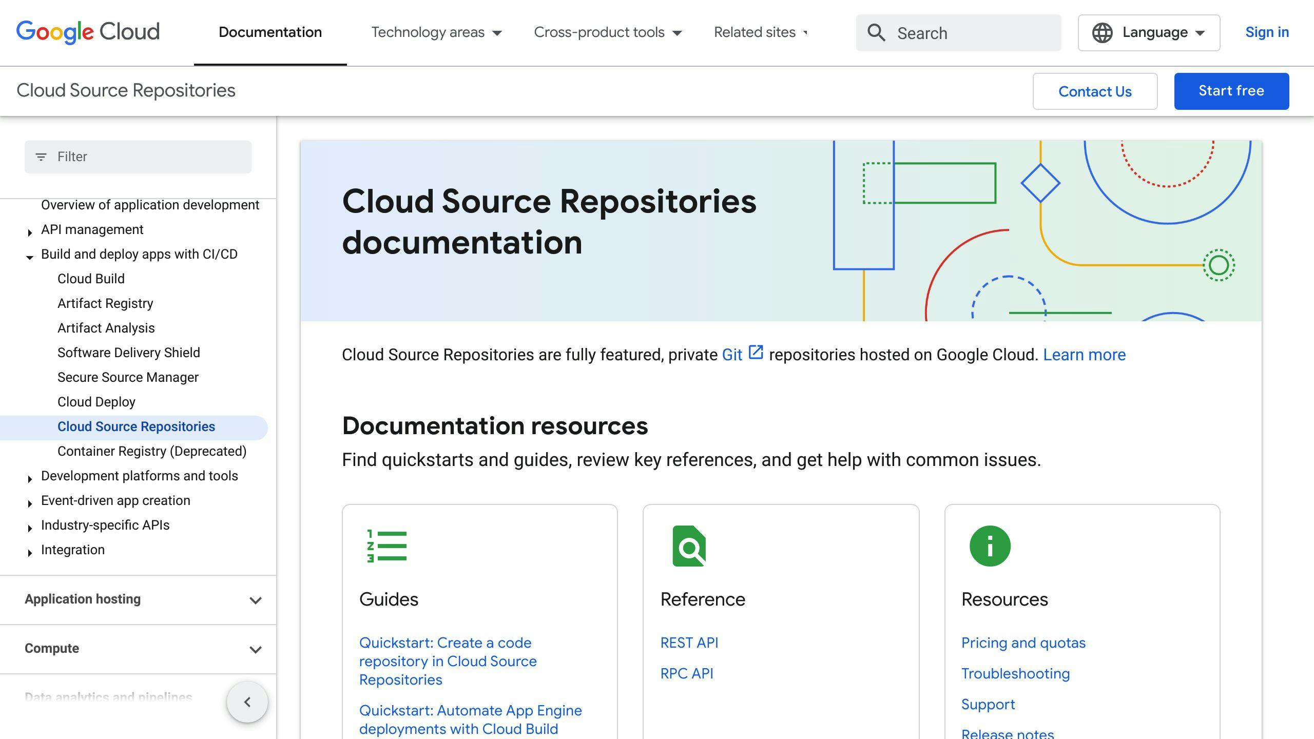Open Artifact Registry in sidebar
1314x739 pixels.
coord(105,303)
